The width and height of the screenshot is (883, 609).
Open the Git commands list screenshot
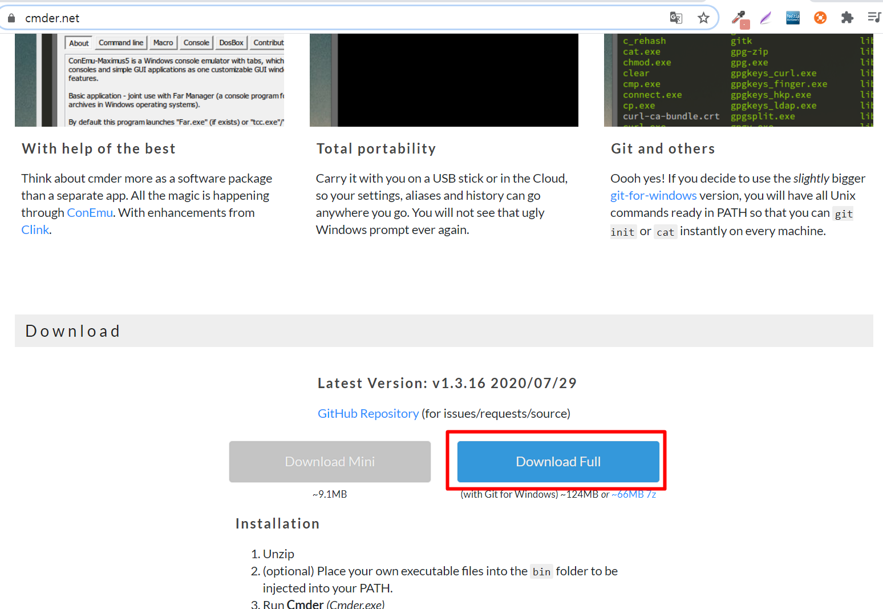[739, 80]
